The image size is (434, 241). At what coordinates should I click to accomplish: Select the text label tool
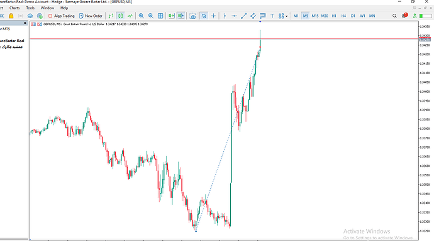coord(272,16)
